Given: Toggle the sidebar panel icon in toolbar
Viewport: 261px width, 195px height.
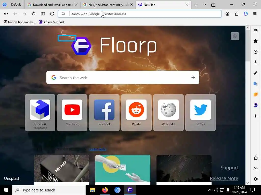Looking at the screenshot, I should pyautogui.click(x=43, y=14).
